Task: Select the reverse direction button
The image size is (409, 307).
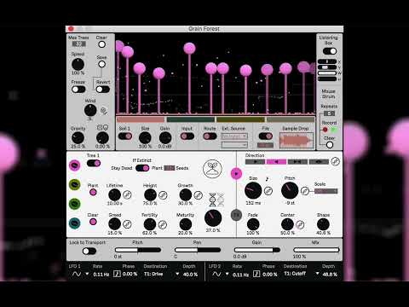Action: click(x=276, y=162)
